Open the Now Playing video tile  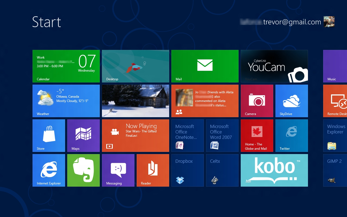click(136, 136)
